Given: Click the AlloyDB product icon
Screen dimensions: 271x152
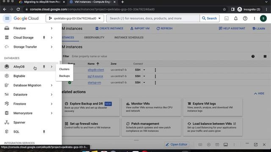Looking at the screenshot, I should click(7, 67).
